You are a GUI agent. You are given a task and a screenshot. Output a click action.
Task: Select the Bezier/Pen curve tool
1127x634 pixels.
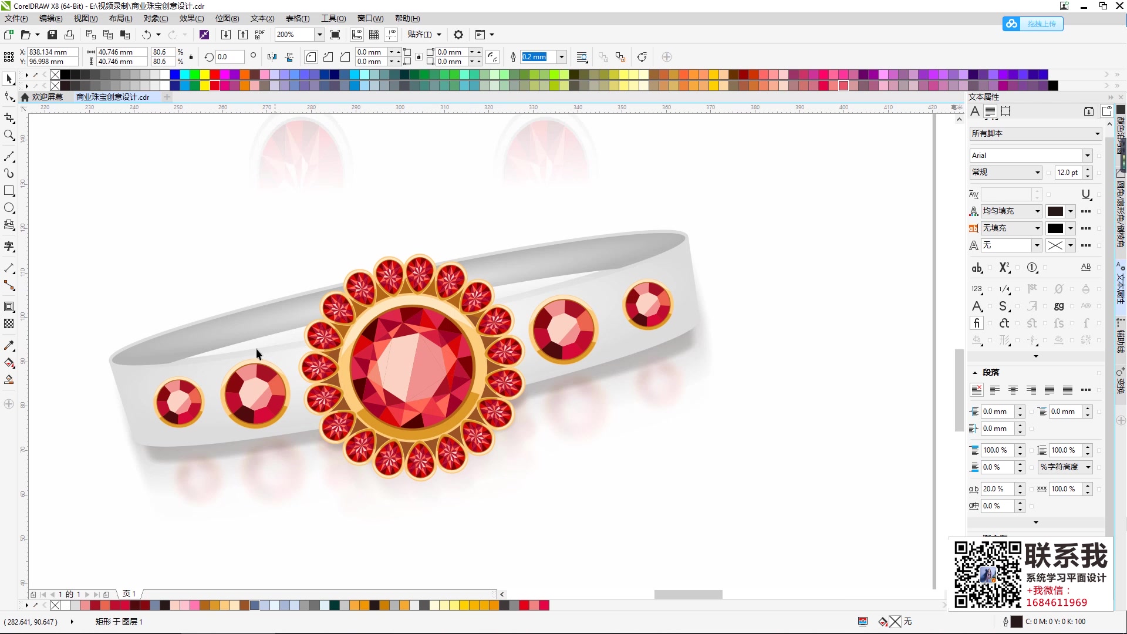point(10,155)
